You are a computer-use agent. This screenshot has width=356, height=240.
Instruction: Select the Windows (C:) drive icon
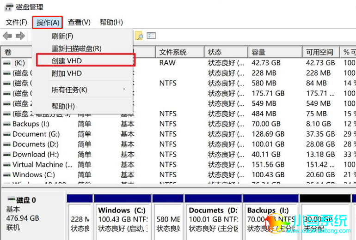coord(7,175)
